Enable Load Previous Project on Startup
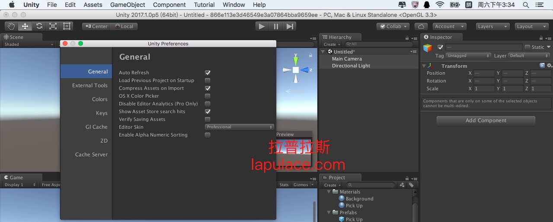This screenshot has height=222, width=553. click(208, 80)
